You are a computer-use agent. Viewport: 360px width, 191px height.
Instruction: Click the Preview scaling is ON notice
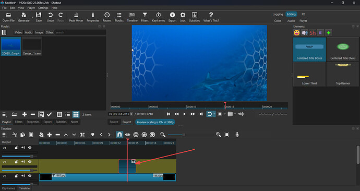point(155,122)
